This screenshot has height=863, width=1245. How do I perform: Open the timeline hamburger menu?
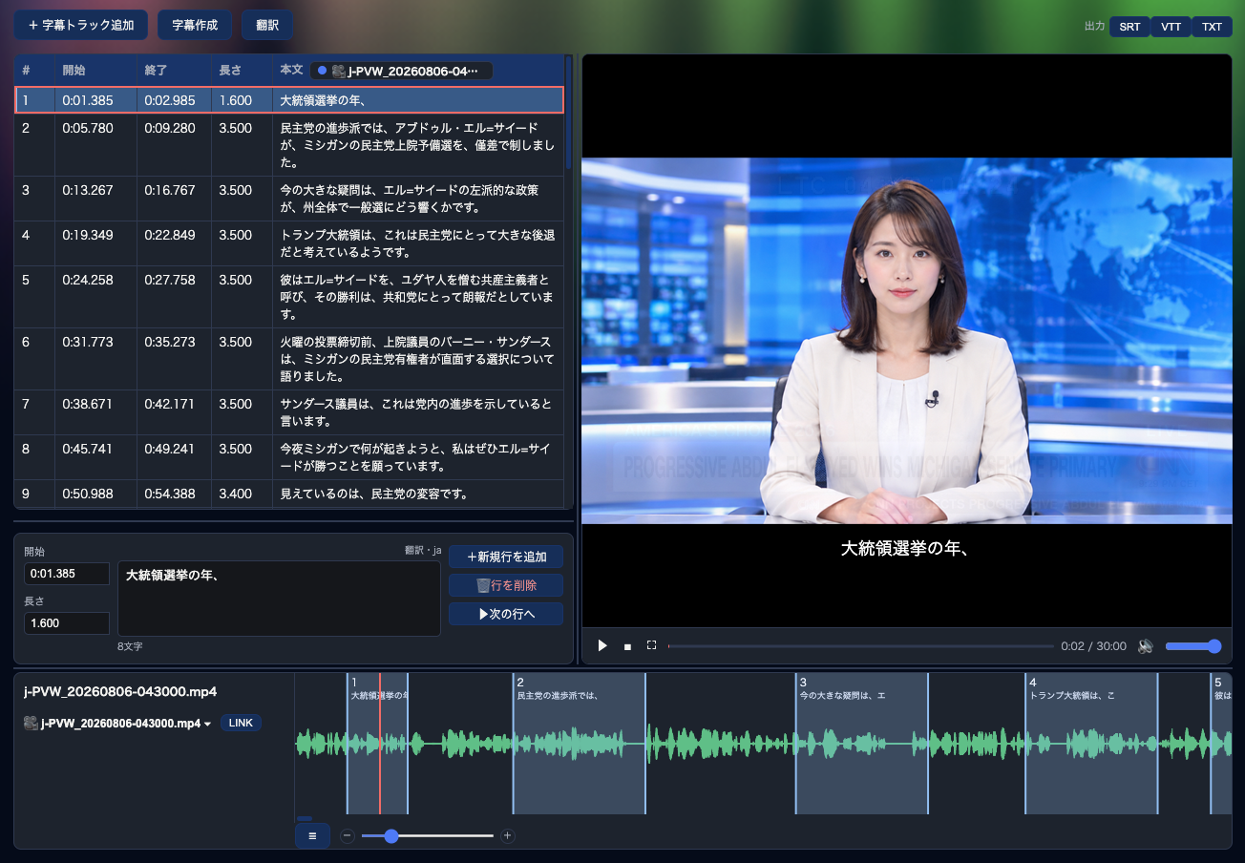(312, 836)
